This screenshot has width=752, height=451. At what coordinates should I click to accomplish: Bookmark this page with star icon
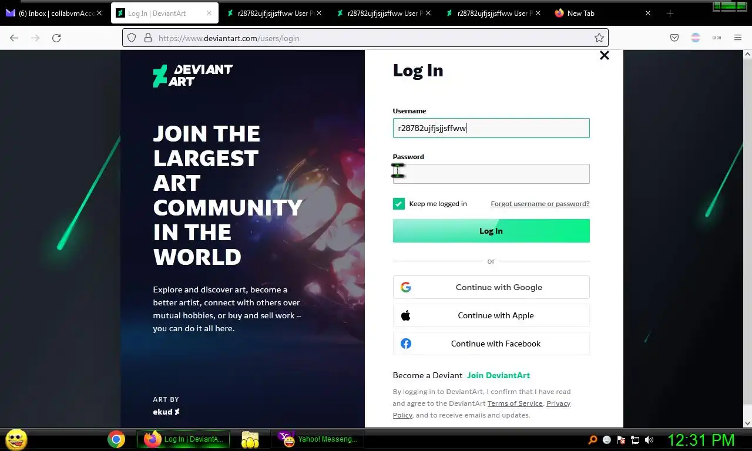click(599, 38)
